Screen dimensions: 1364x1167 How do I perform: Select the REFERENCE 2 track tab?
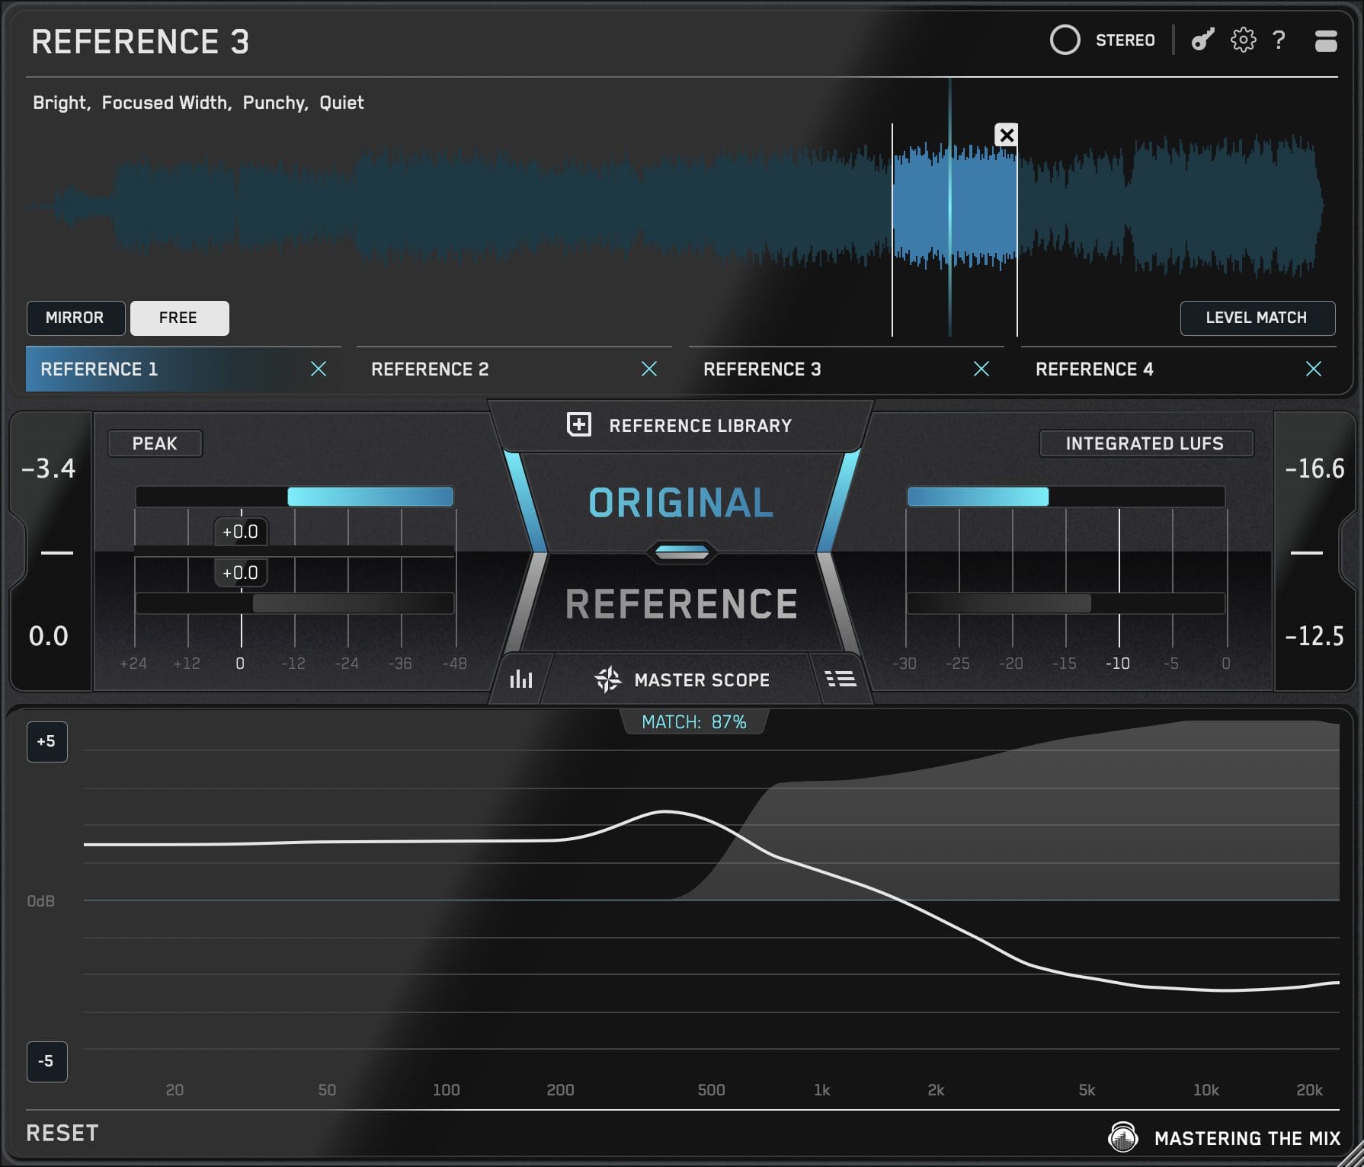(431, 369)
